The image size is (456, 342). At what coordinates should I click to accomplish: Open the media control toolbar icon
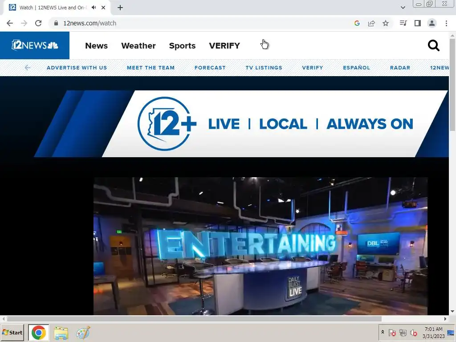point(403,23)
